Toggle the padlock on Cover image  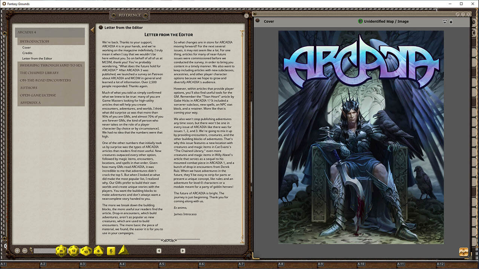451,21
